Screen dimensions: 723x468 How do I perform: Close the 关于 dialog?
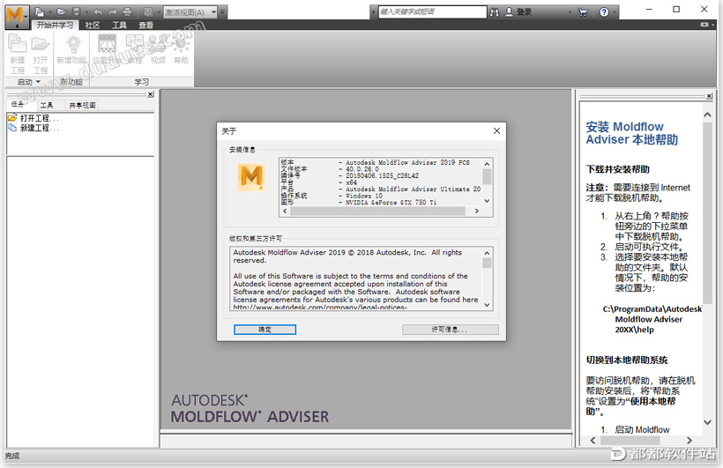click(496, 131)
